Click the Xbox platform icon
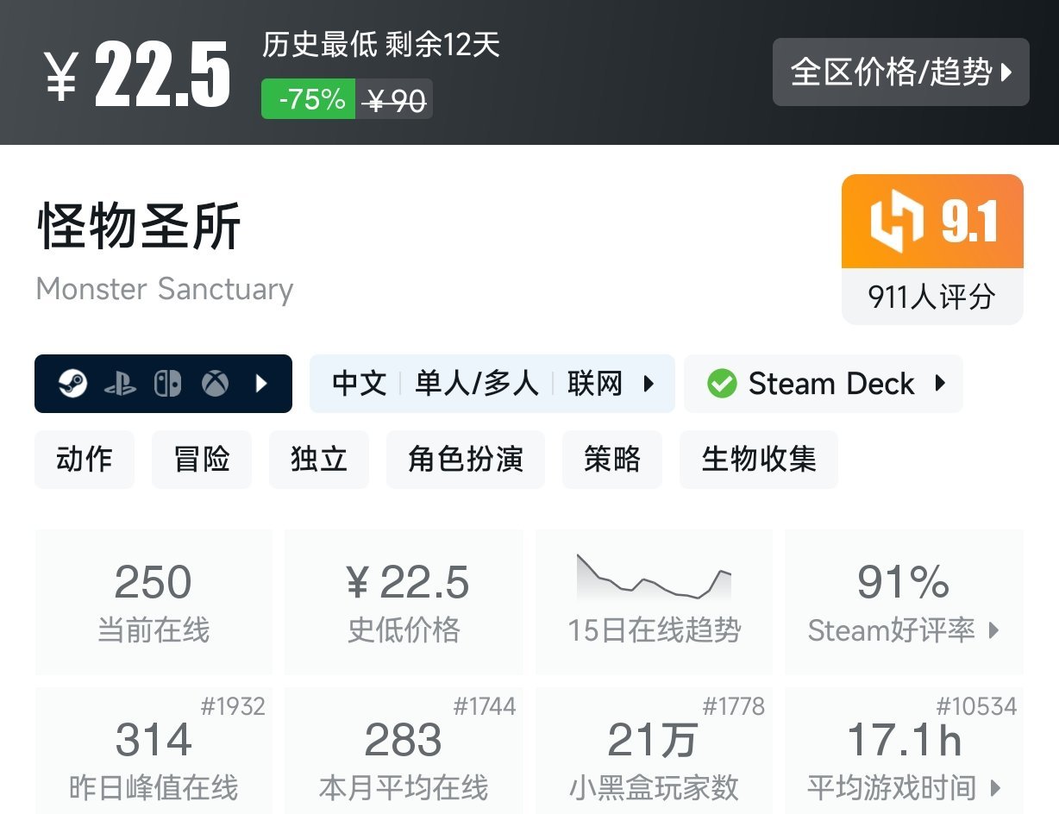Screen dimensions: 1059x814 click(x=215, y=384)
